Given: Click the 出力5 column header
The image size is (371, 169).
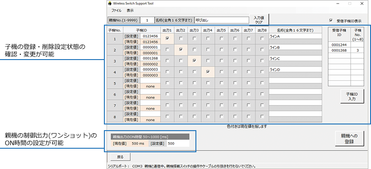Looking at the screenshot, I should point(222,30).
